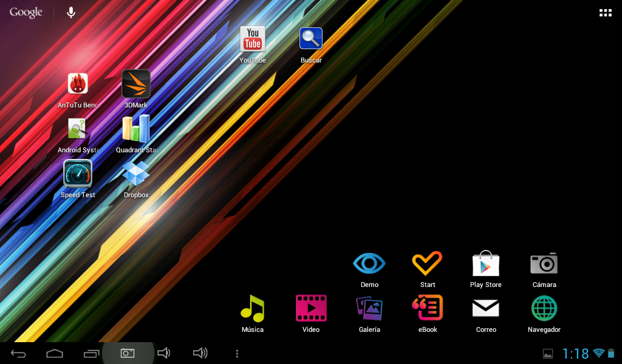Launch the Buscar search app
The height and width of the screenshot is (364, 622).
[311, 40]
